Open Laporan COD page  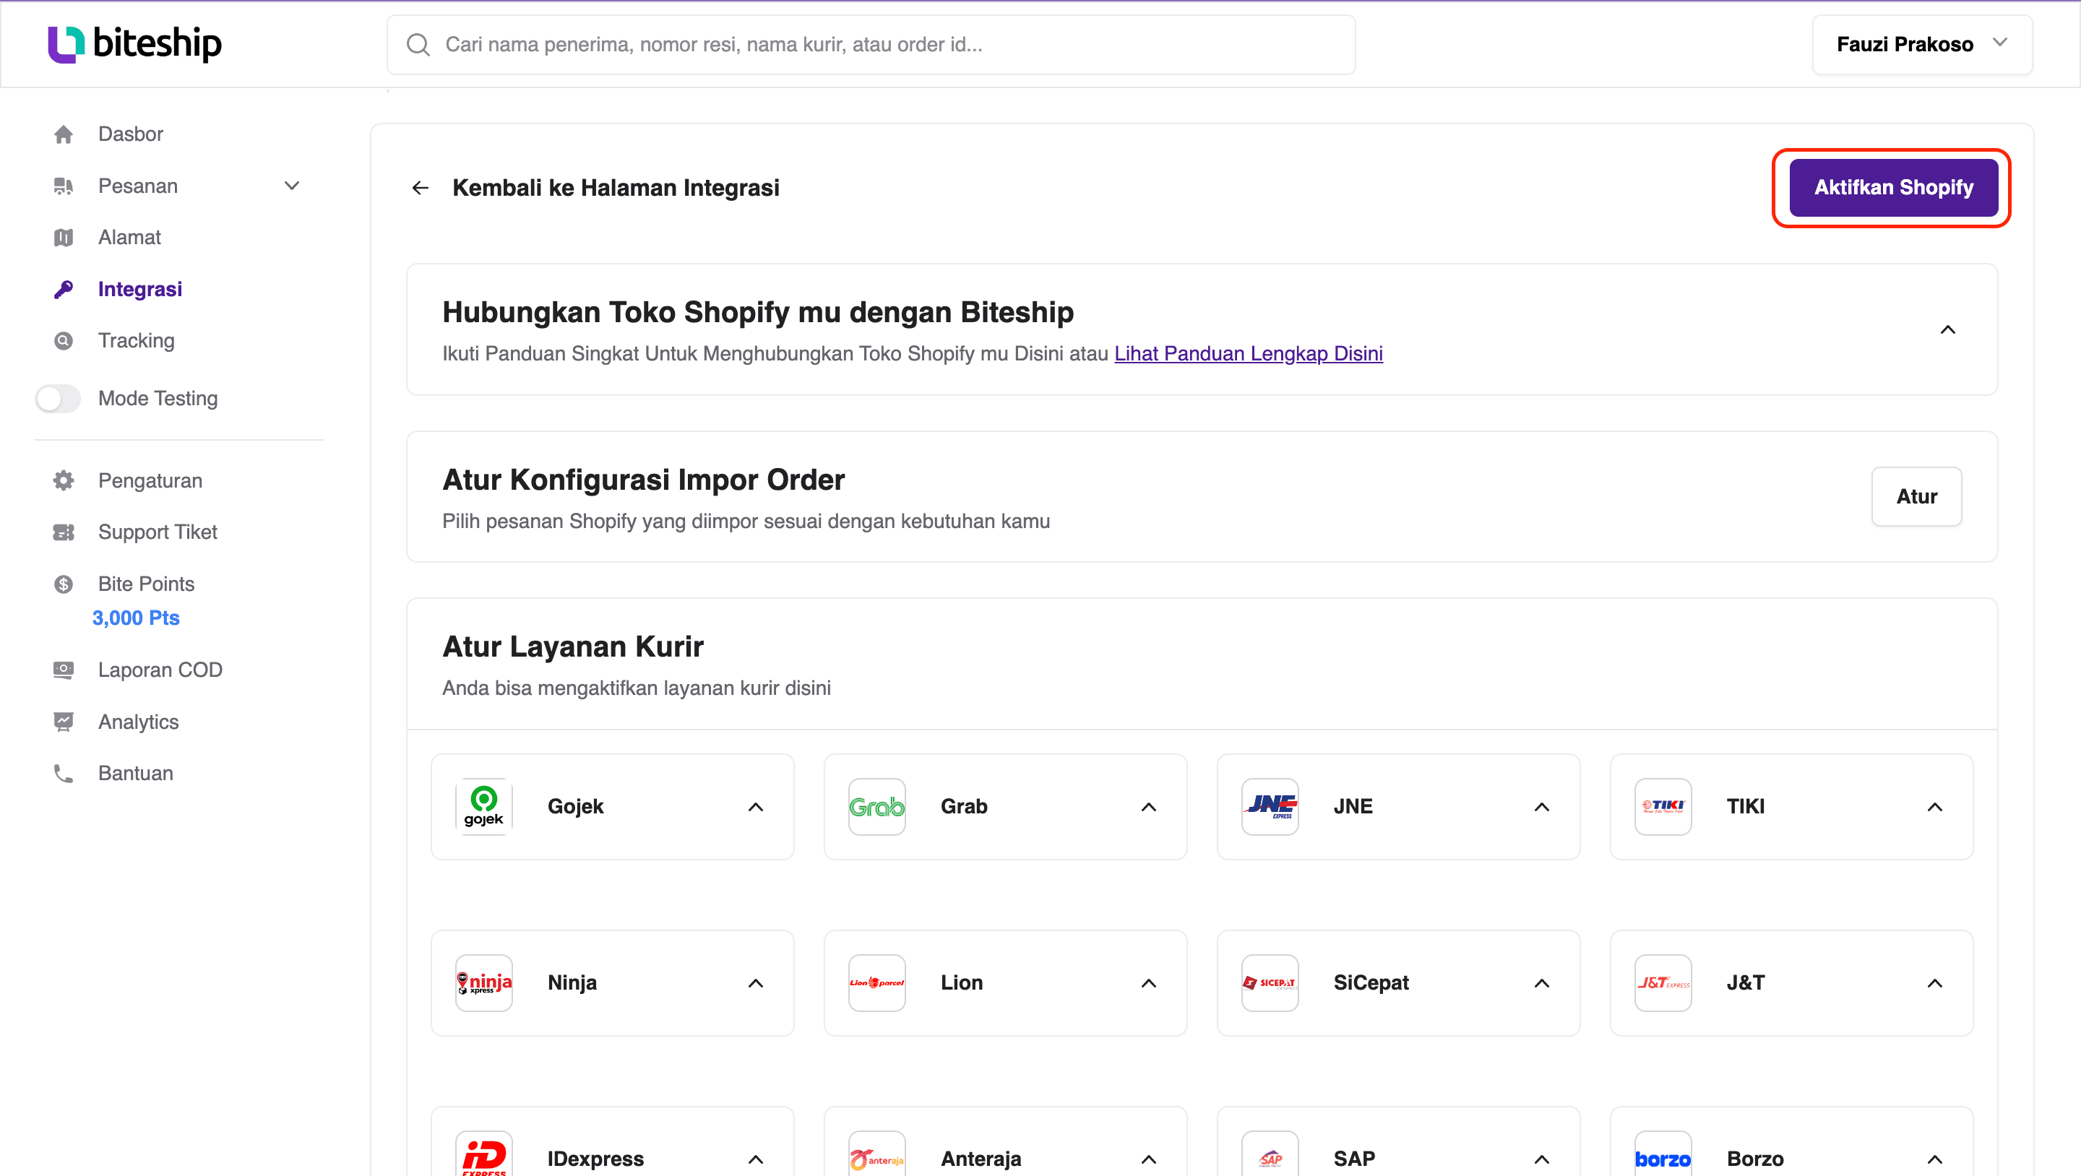[160, 670]
